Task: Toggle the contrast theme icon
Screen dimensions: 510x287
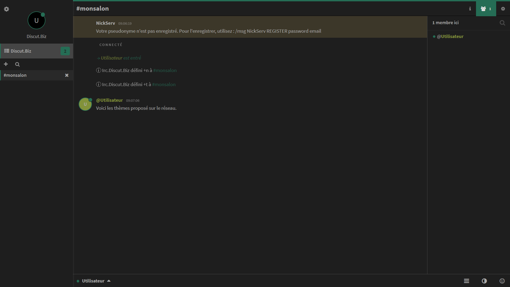Action: coord(484,281)
